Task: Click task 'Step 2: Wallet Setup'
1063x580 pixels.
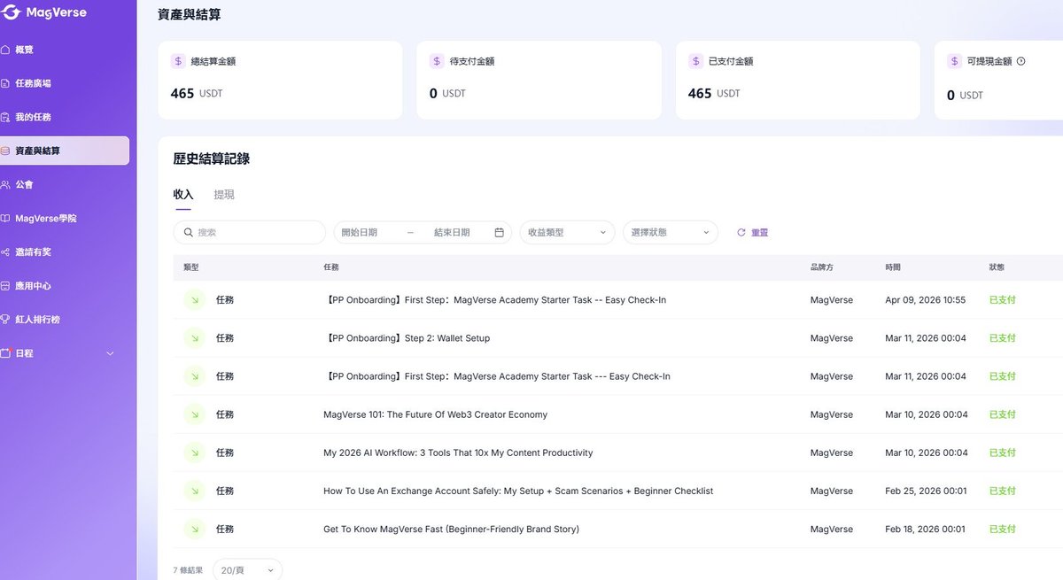Action: (407, 338)
